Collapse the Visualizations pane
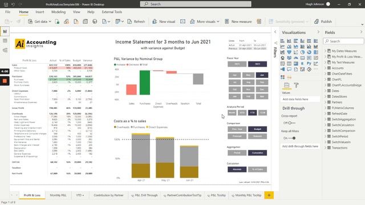Screen dimensions: 365x205 tap(318, 32)
